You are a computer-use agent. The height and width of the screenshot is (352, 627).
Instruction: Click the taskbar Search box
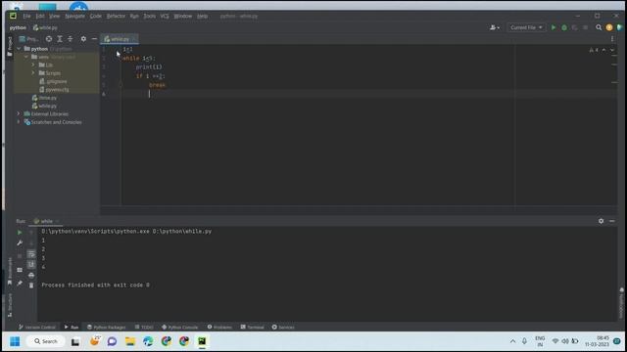46,341
